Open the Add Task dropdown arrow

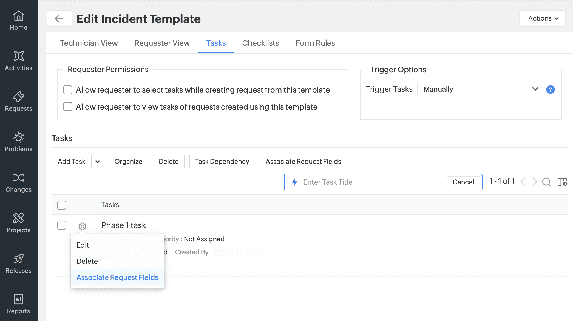(98, 162)
